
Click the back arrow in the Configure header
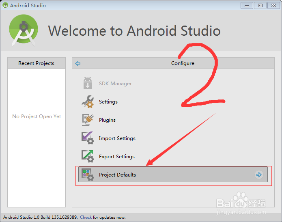[77, 63]
